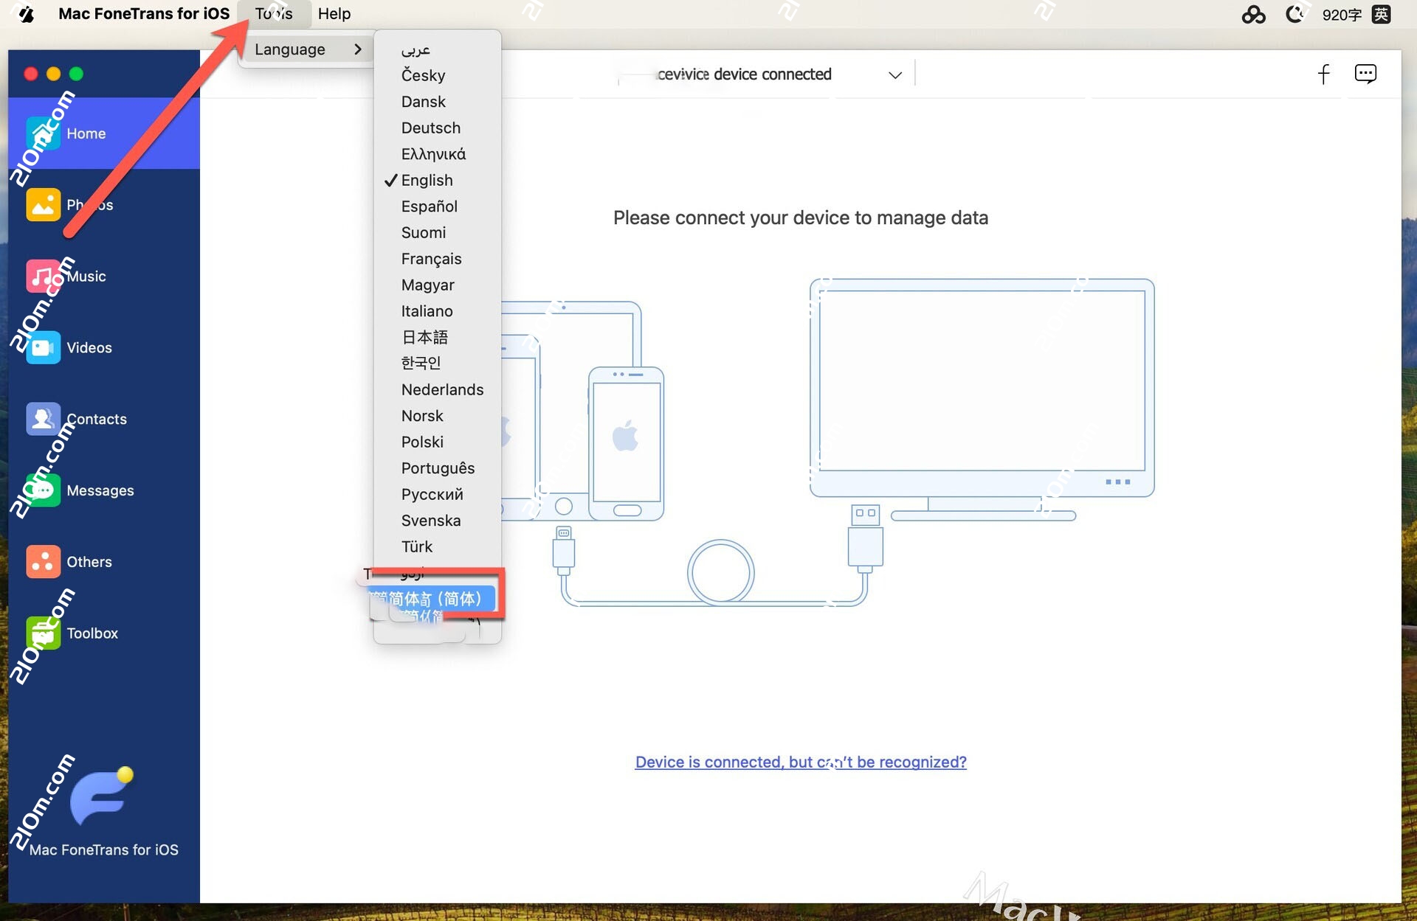Open the Toolbox panel

(92, 633)
